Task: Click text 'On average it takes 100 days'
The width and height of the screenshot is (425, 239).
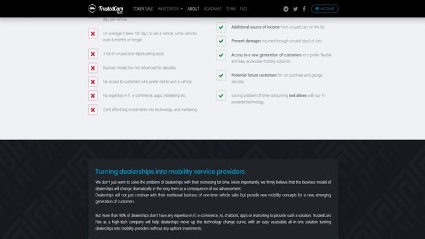Action: (x=150, y=37)
